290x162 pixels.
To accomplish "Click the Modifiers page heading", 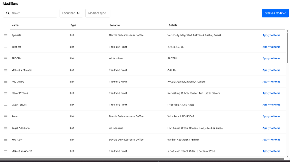I will [10, 4].
